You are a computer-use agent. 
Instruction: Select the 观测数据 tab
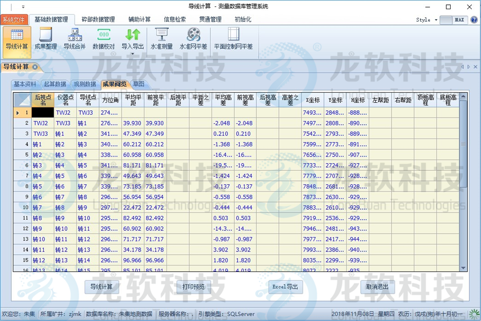[x=85, y=83]
